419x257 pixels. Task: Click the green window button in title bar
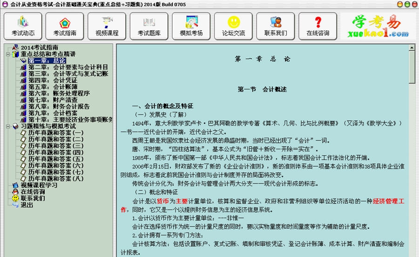click(x=407, y=4)
